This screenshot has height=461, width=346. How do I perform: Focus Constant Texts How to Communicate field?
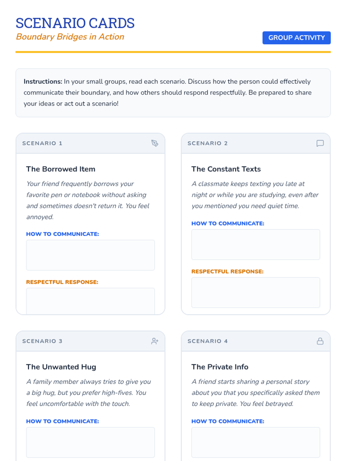pyautogui.click(x=255, y=245)
